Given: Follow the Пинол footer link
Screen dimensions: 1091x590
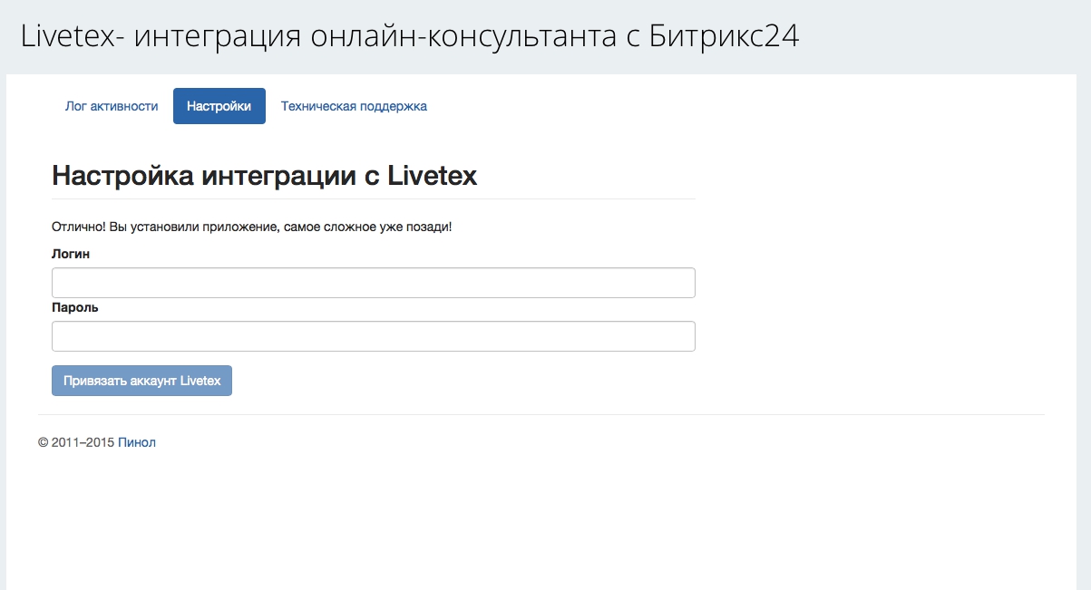Looking at the screenshot, I should tap(137, 442).
